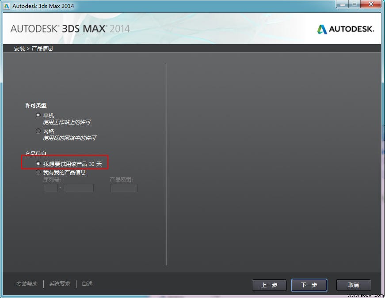Click the 产品密钥 product key field
The image size is (385, 298).
[124, 188]
